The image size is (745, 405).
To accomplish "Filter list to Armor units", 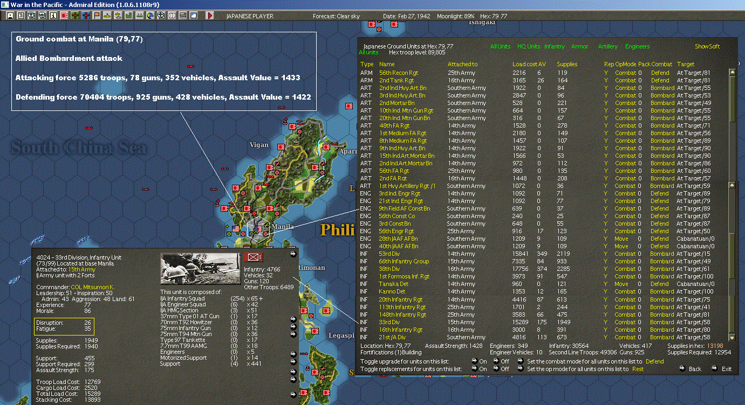I will (x=580, y=46).
